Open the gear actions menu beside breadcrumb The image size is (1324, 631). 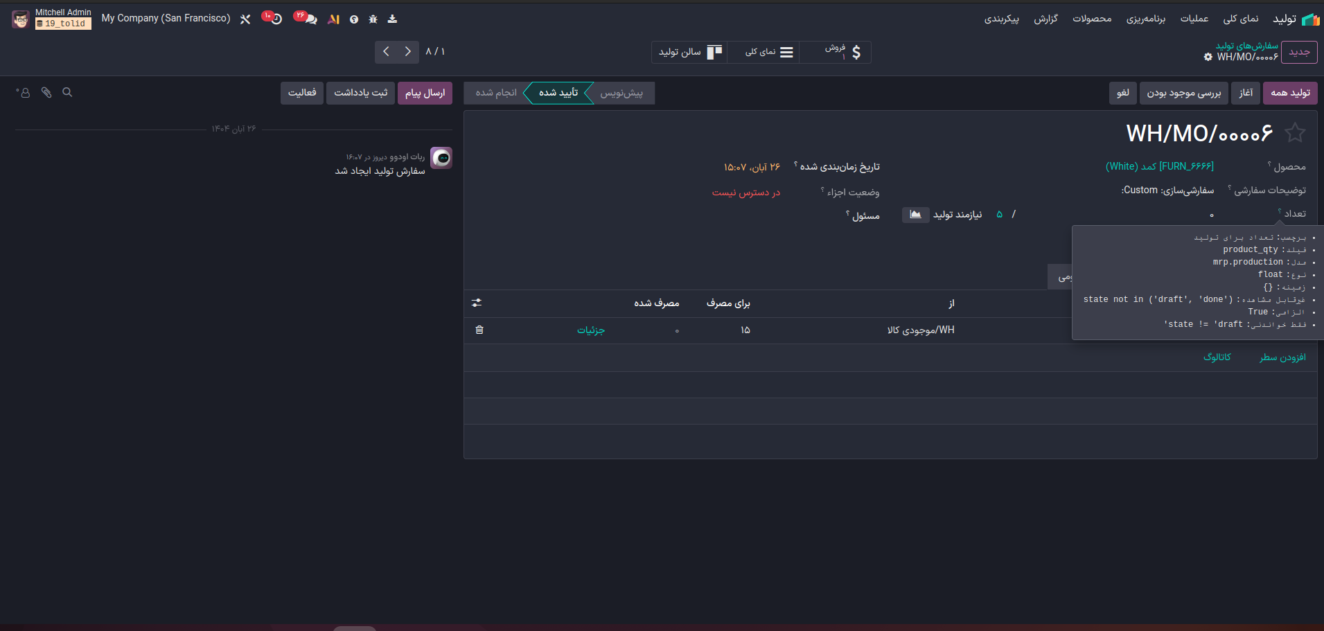point(1208,57)
